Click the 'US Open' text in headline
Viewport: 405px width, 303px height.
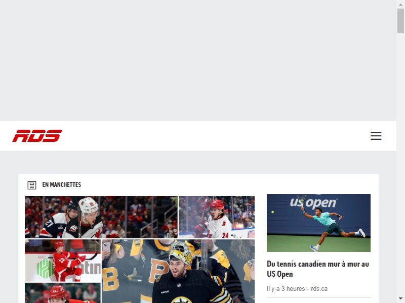(x=280, y=274)
